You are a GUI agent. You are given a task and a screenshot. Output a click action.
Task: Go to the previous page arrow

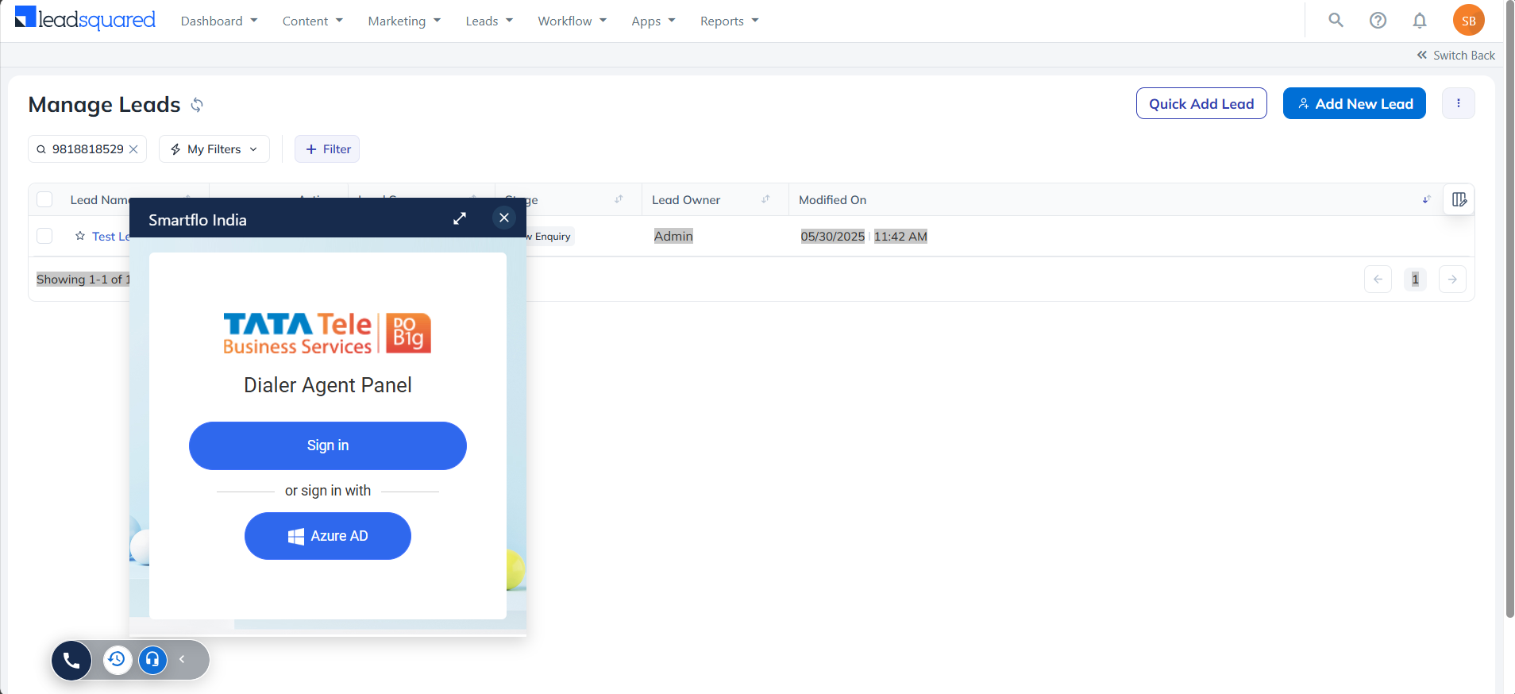(1378, 279)
